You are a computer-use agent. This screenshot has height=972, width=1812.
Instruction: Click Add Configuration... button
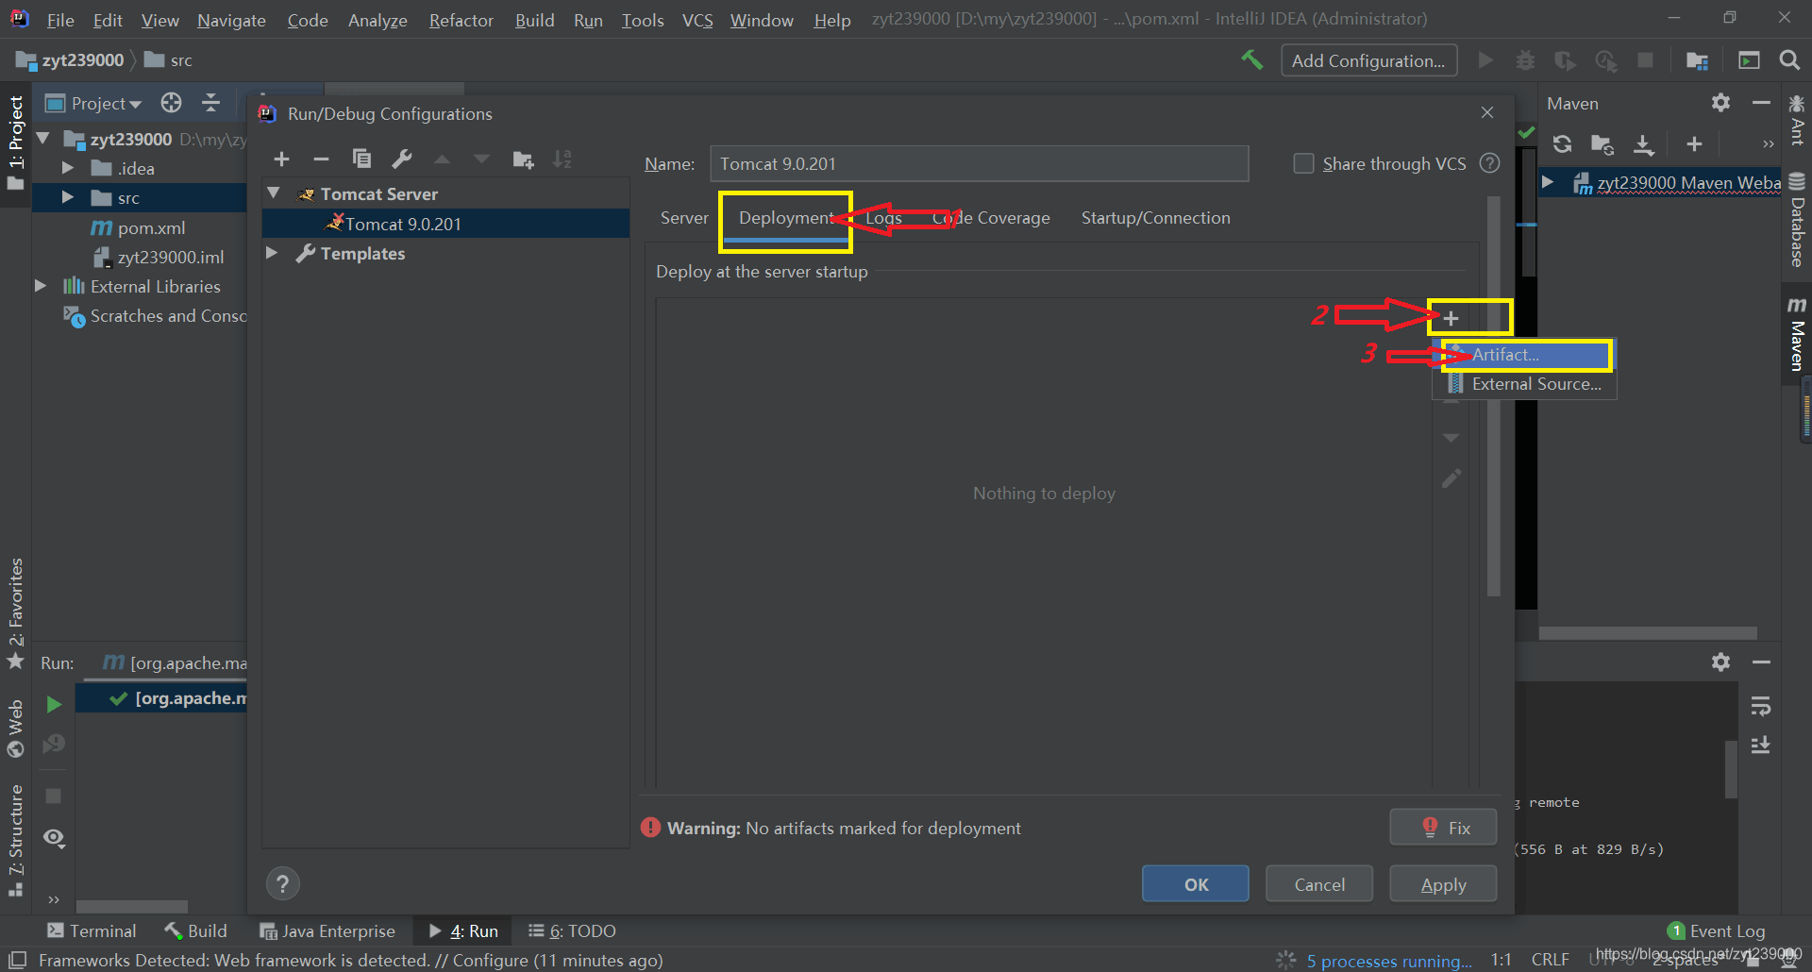tap(1368, 60)
